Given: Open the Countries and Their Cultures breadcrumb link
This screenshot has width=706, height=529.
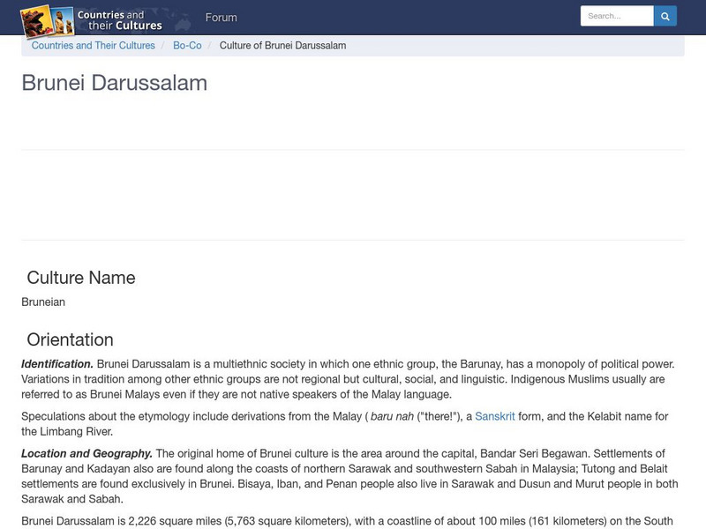Looking at the screenshot, I should click(93, 45).
